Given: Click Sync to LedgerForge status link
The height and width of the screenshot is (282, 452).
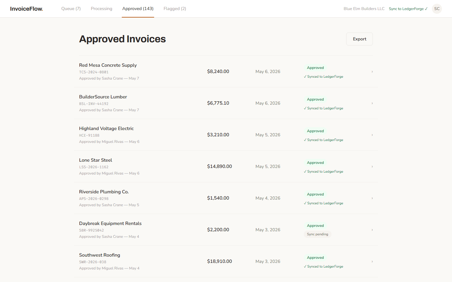Looking at the screenshot, I should pyautogui.click(x=408, y=9).
